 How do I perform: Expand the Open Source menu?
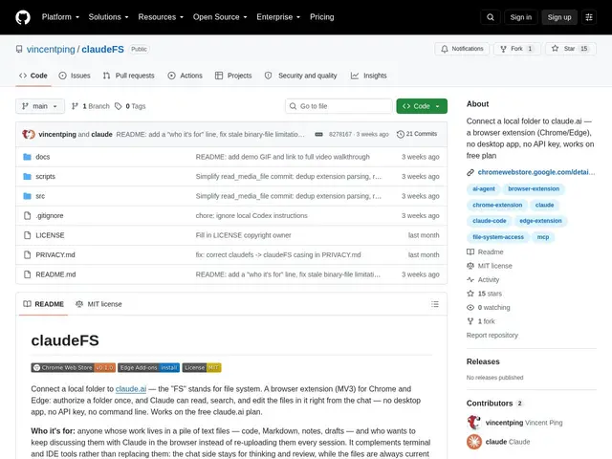coord(220,17)
